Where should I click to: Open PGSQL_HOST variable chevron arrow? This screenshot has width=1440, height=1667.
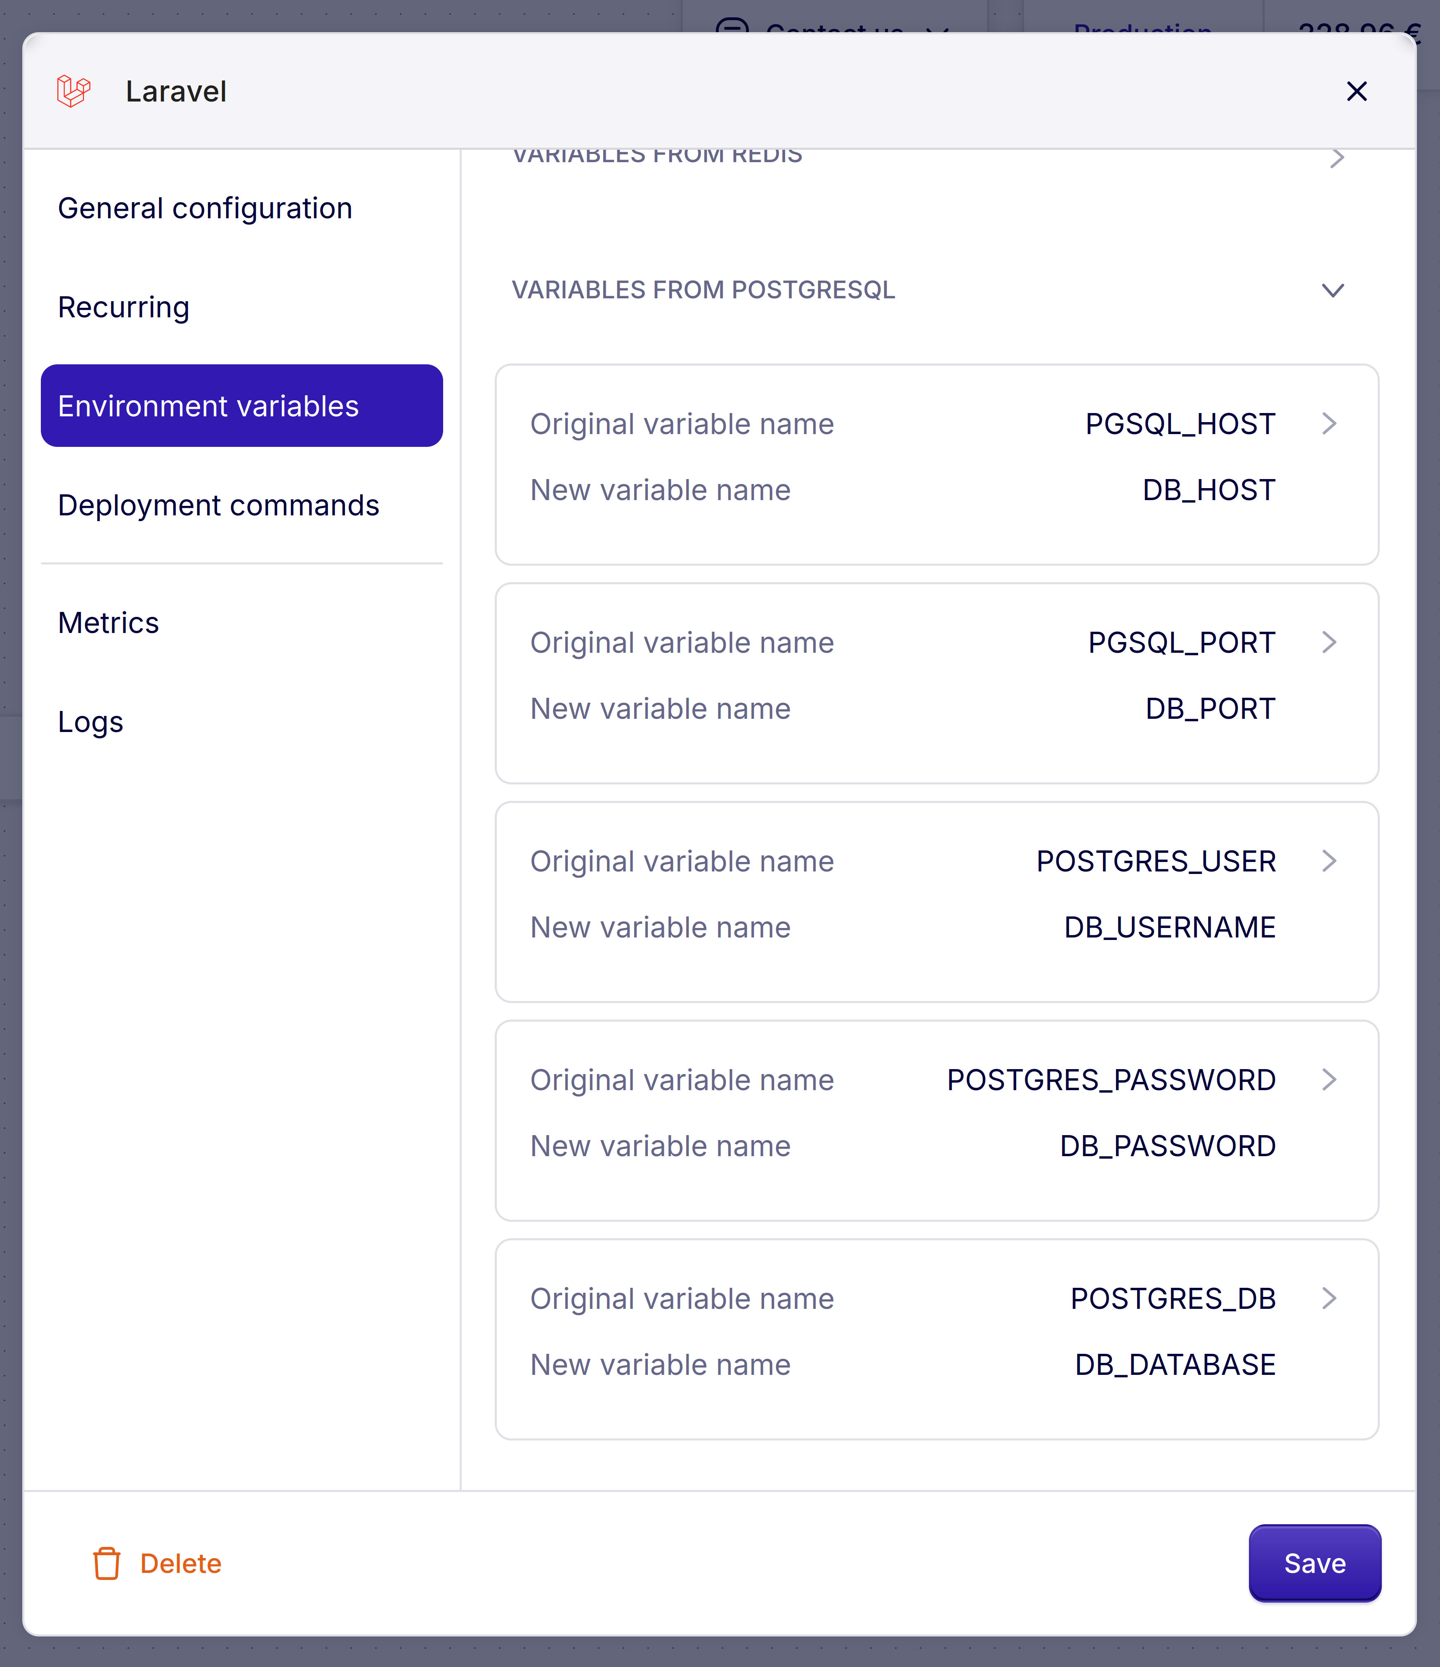[x=1329, y=424]
